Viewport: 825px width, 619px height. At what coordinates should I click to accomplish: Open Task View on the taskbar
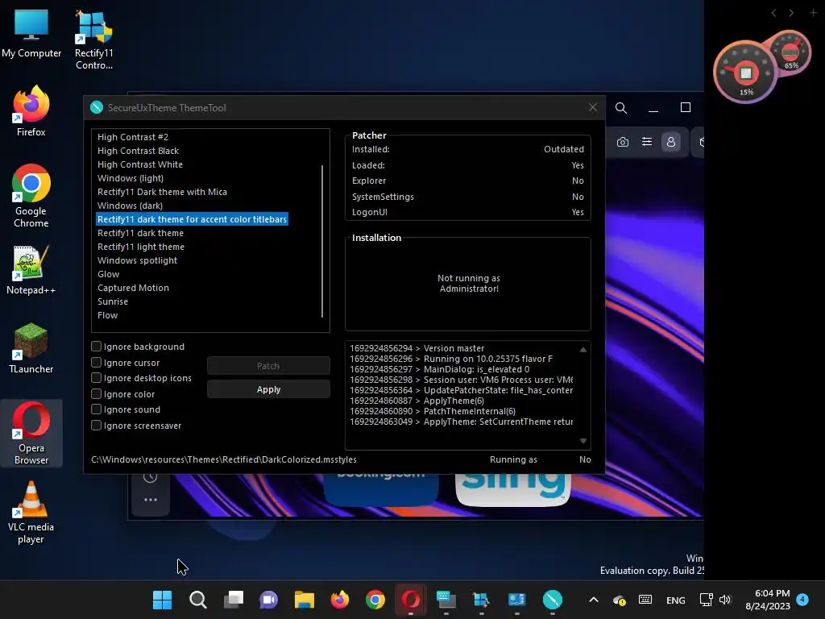234,600
